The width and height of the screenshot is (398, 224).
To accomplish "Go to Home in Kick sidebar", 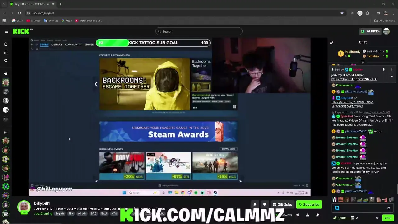I will click(6, 44).
